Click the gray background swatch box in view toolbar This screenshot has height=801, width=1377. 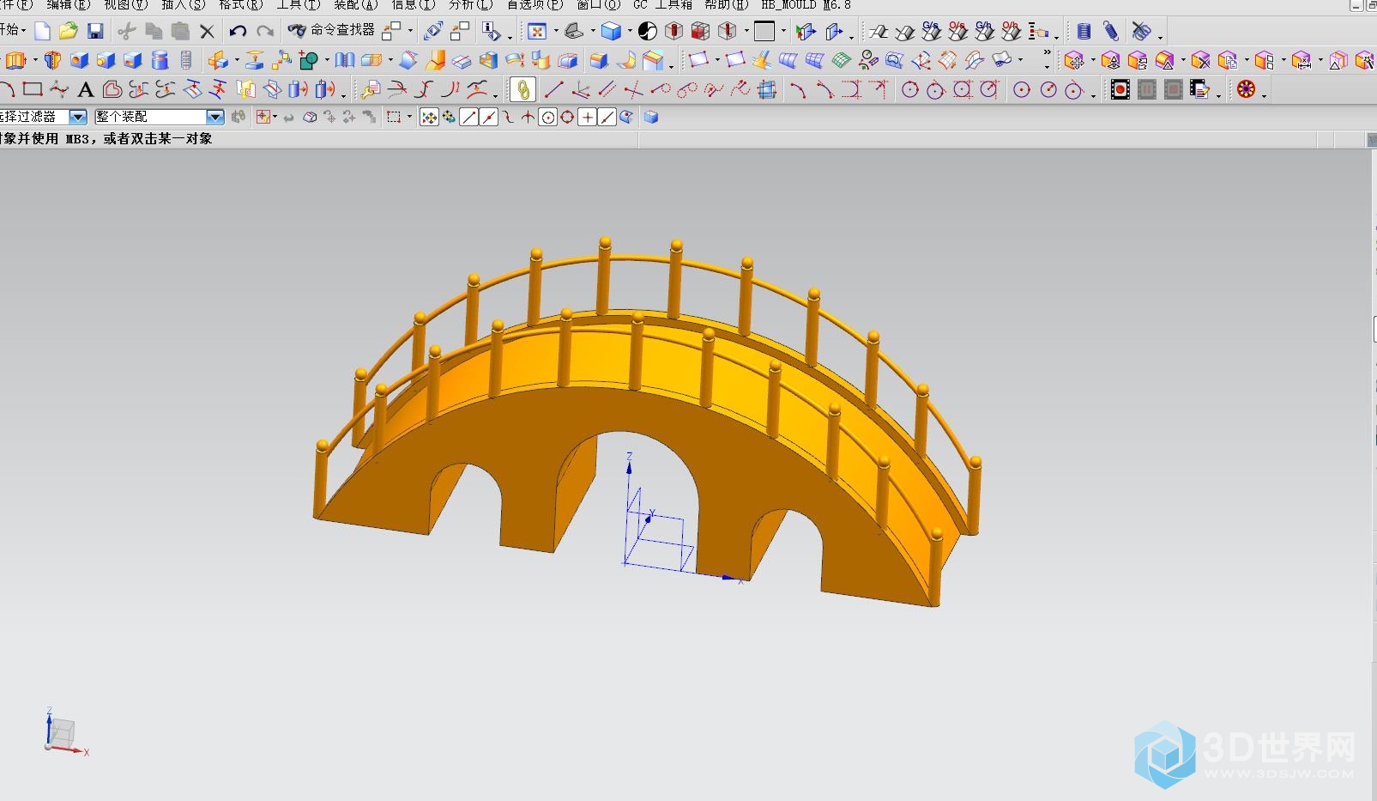tap(764, 32)
